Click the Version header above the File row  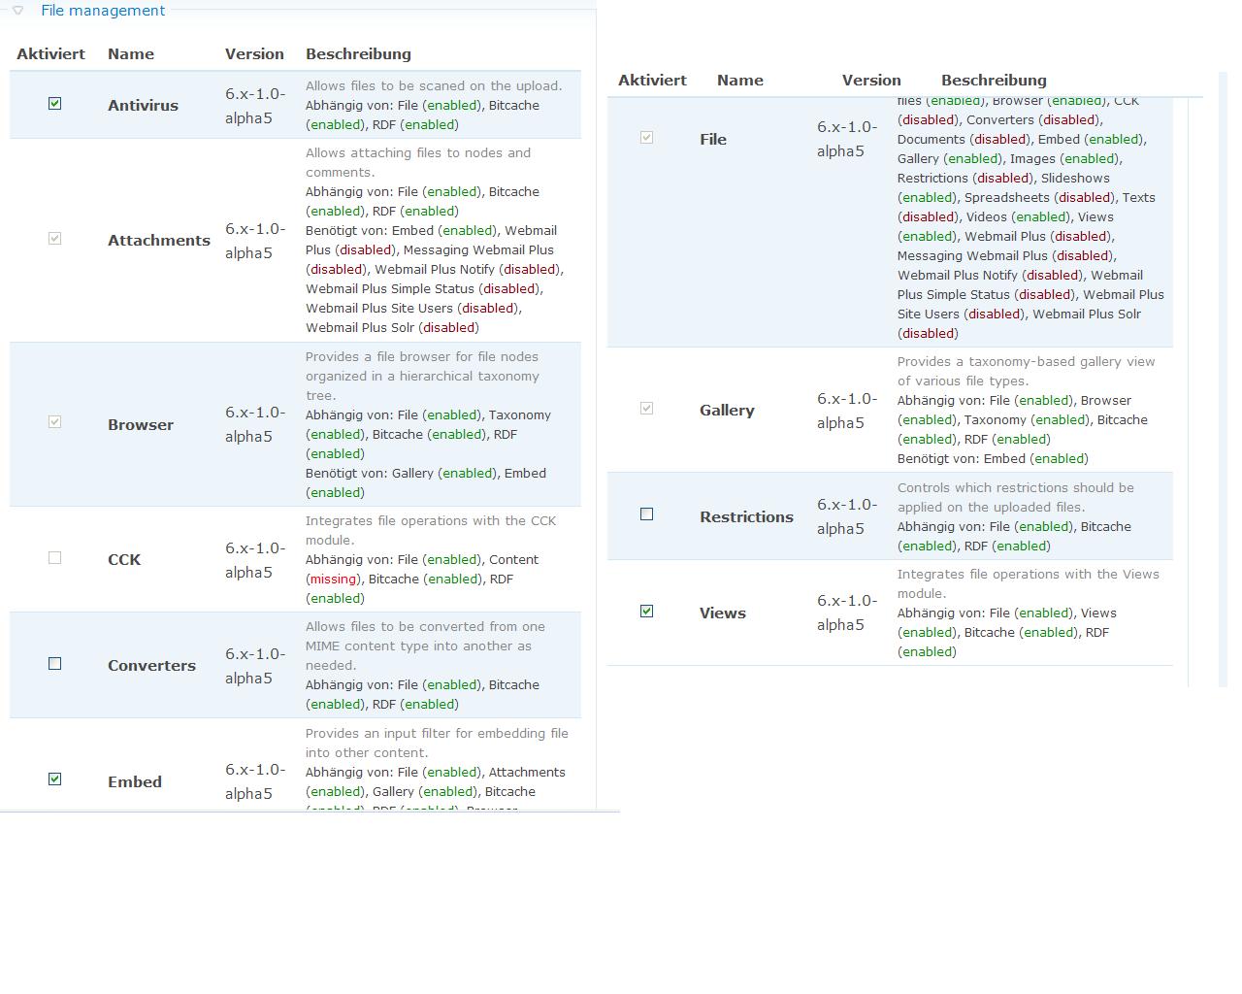871,81
